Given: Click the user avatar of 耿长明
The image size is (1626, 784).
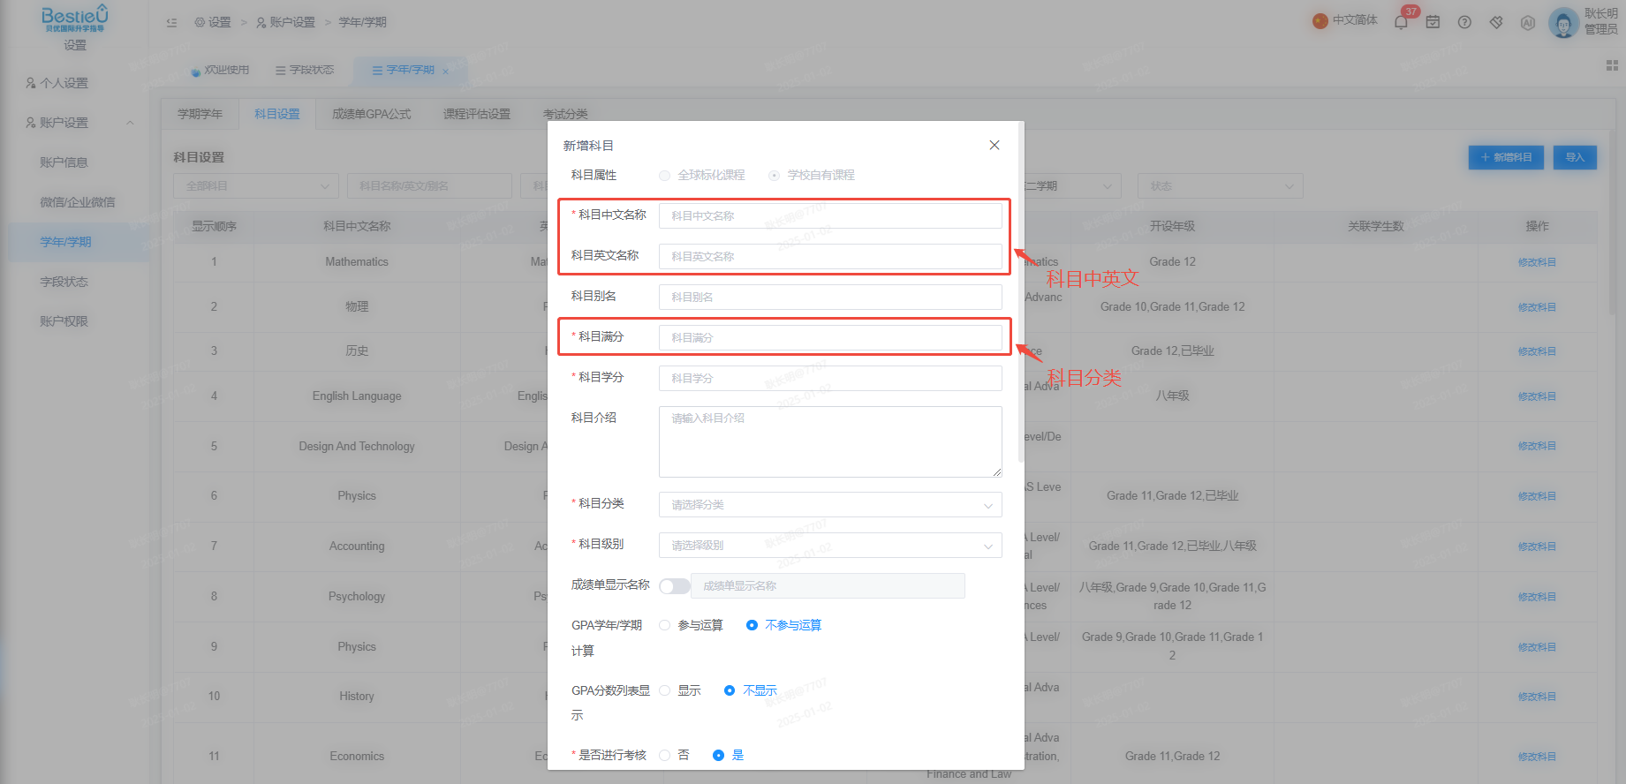Looking at the screenshot, I should pos(1563,23).
